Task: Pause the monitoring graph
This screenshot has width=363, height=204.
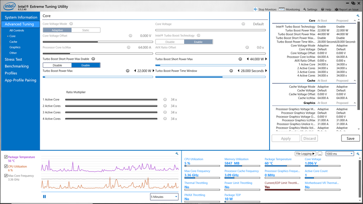Action: 45,196
